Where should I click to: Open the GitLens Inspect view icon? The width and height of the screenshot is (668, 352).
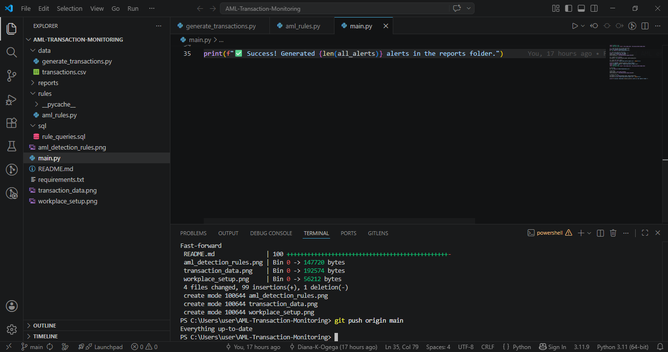11,193
